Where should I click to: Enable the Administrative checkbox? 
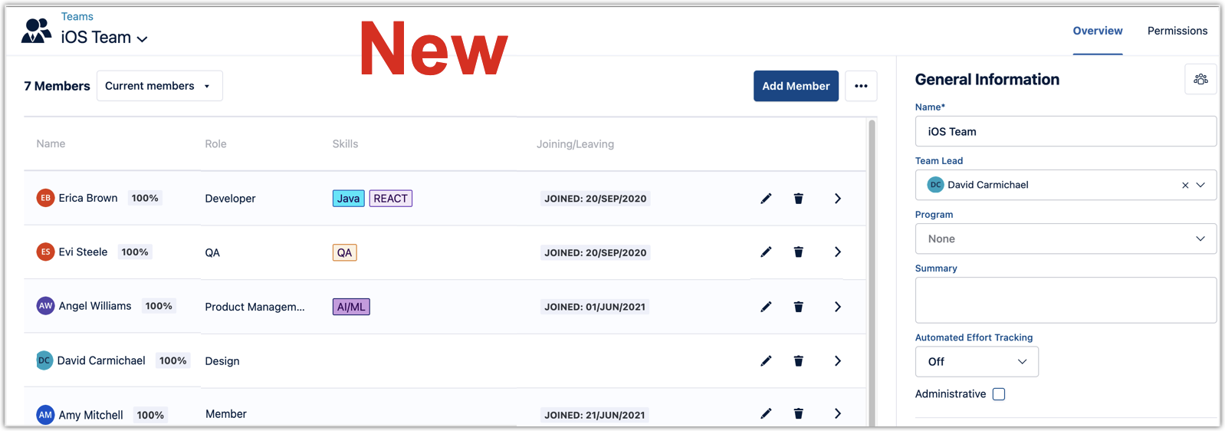(999, 394)
